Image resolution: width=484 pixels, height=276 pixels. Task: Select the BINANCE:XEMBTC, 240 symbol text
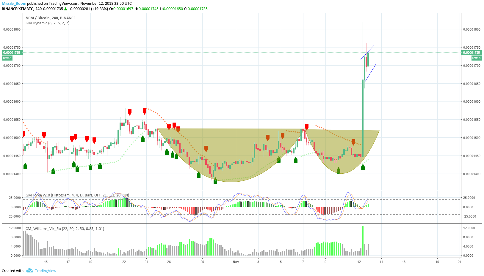coord(22,9)
